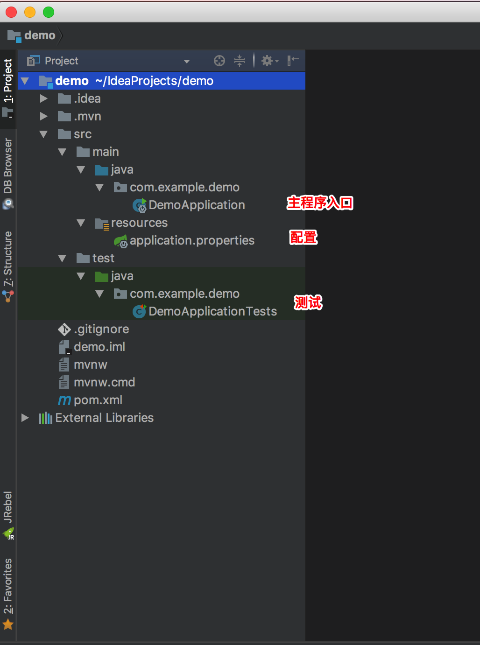Click the scroll from source target icon

tap(219, 61)
